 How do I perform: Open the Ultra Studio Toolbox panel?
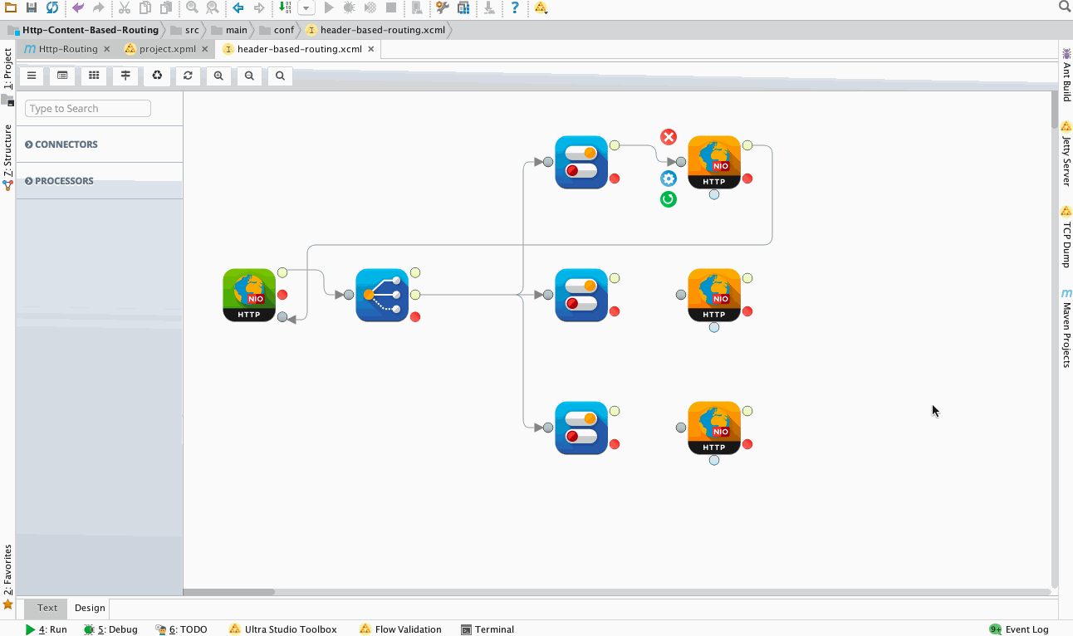coord(283,629)
